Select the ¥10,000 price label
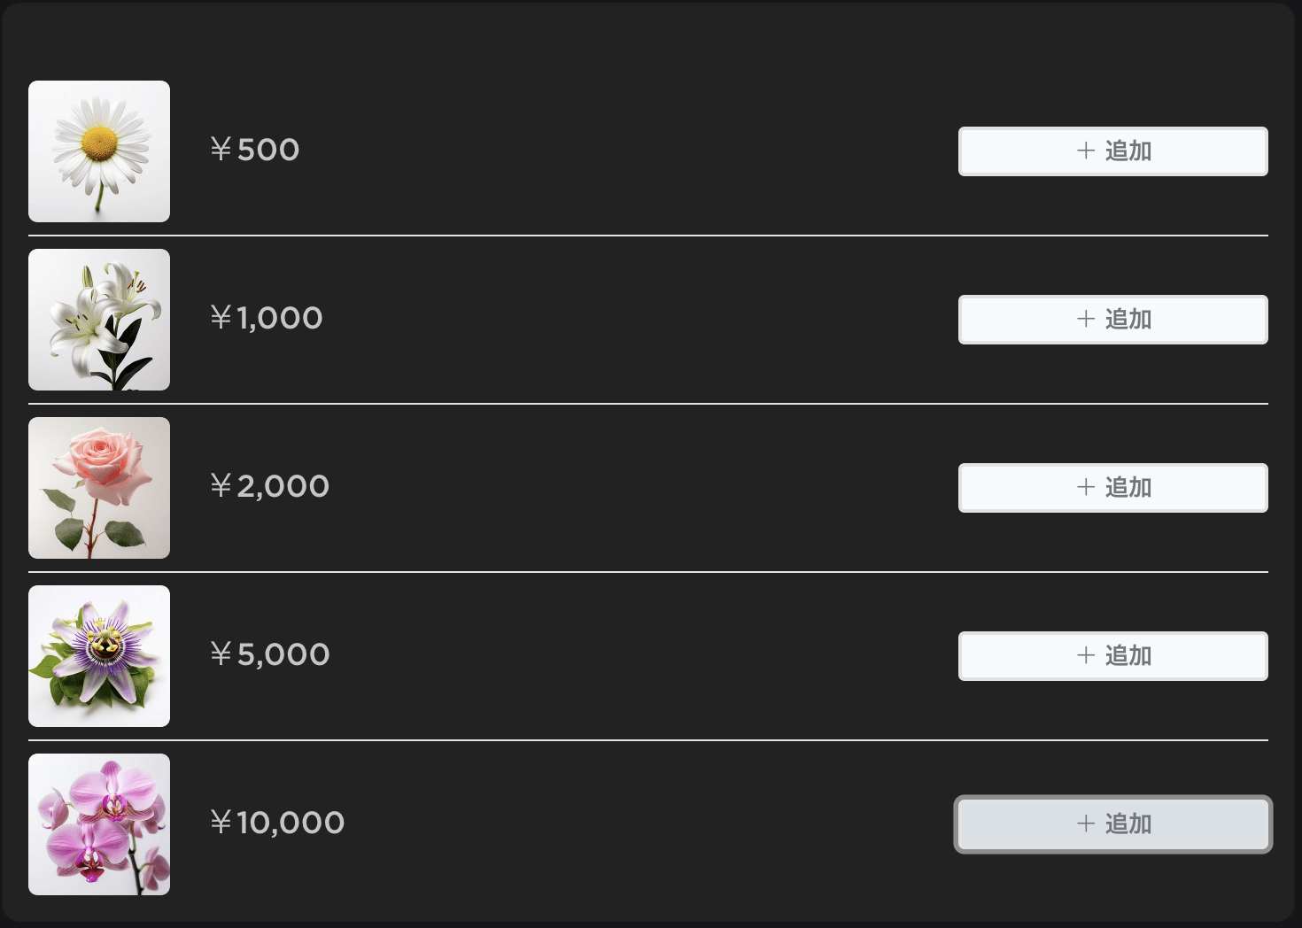Screen dimensions: 1302x928 (x=277, y=823)
